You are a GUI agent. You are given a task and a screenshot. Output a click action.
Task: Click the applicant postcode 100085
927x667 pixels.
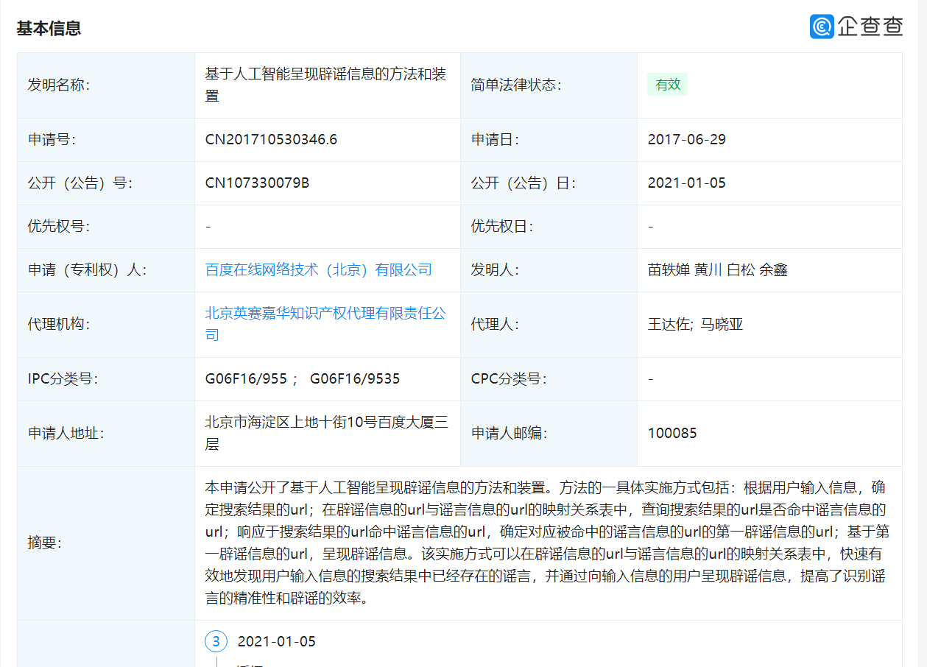tap(672, 433)
